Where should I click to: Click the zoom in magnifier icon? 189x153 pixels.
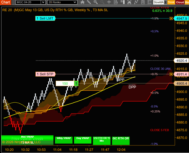click(96, 2)
